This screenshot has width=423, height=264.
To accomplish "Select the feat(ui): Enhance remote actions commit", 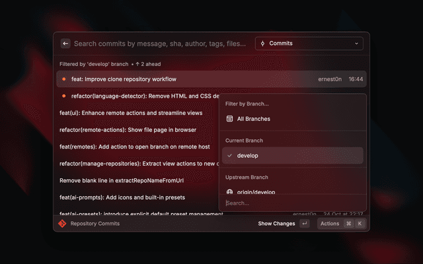I will coord(132,113).
